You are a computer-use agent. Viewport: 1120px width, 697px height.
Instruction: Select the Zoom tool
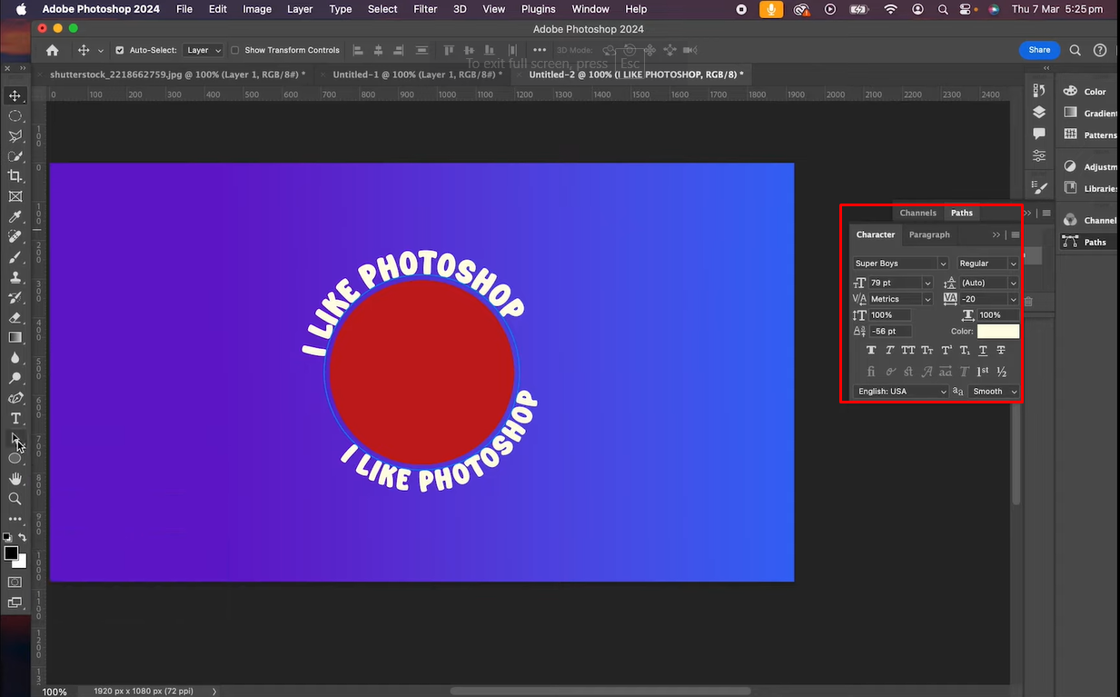click(15, 498)
